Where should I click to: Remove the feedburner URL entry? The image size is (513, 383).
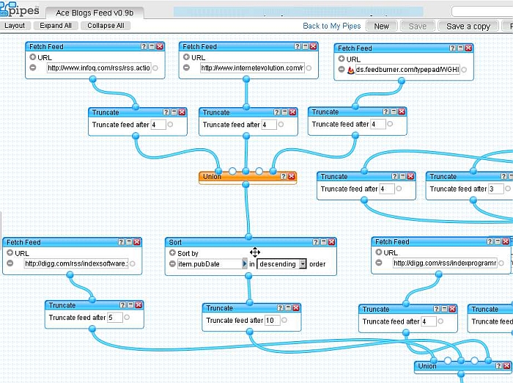[342, 69]
